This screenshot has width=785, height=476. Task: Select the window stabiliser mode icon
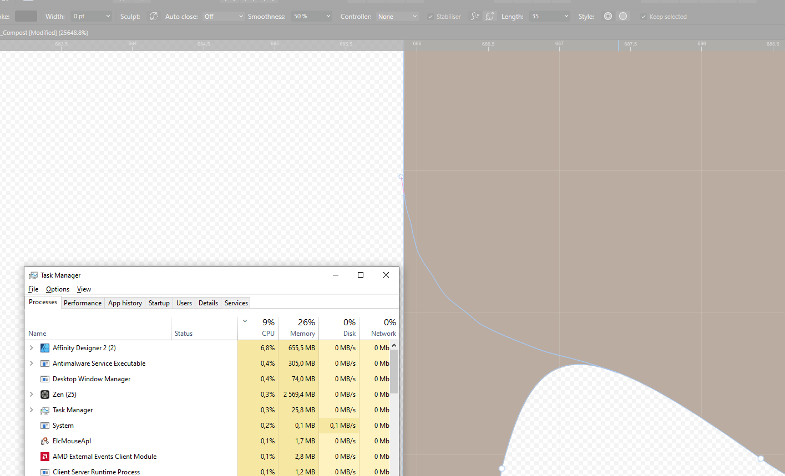pos(490,17)
